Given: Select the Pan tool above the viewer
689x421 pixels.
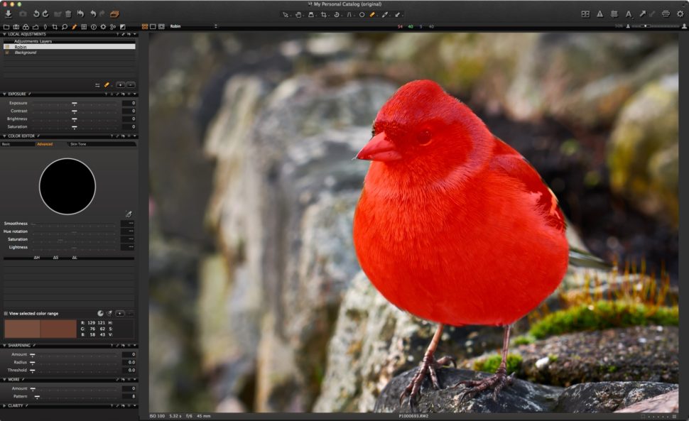Looking at the screenshot, I should 298,13.
